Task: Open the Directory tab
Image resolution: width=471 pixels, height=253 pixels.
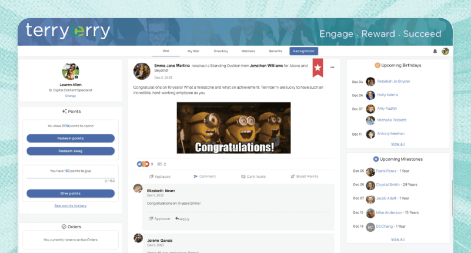Action: pos(221,51)
